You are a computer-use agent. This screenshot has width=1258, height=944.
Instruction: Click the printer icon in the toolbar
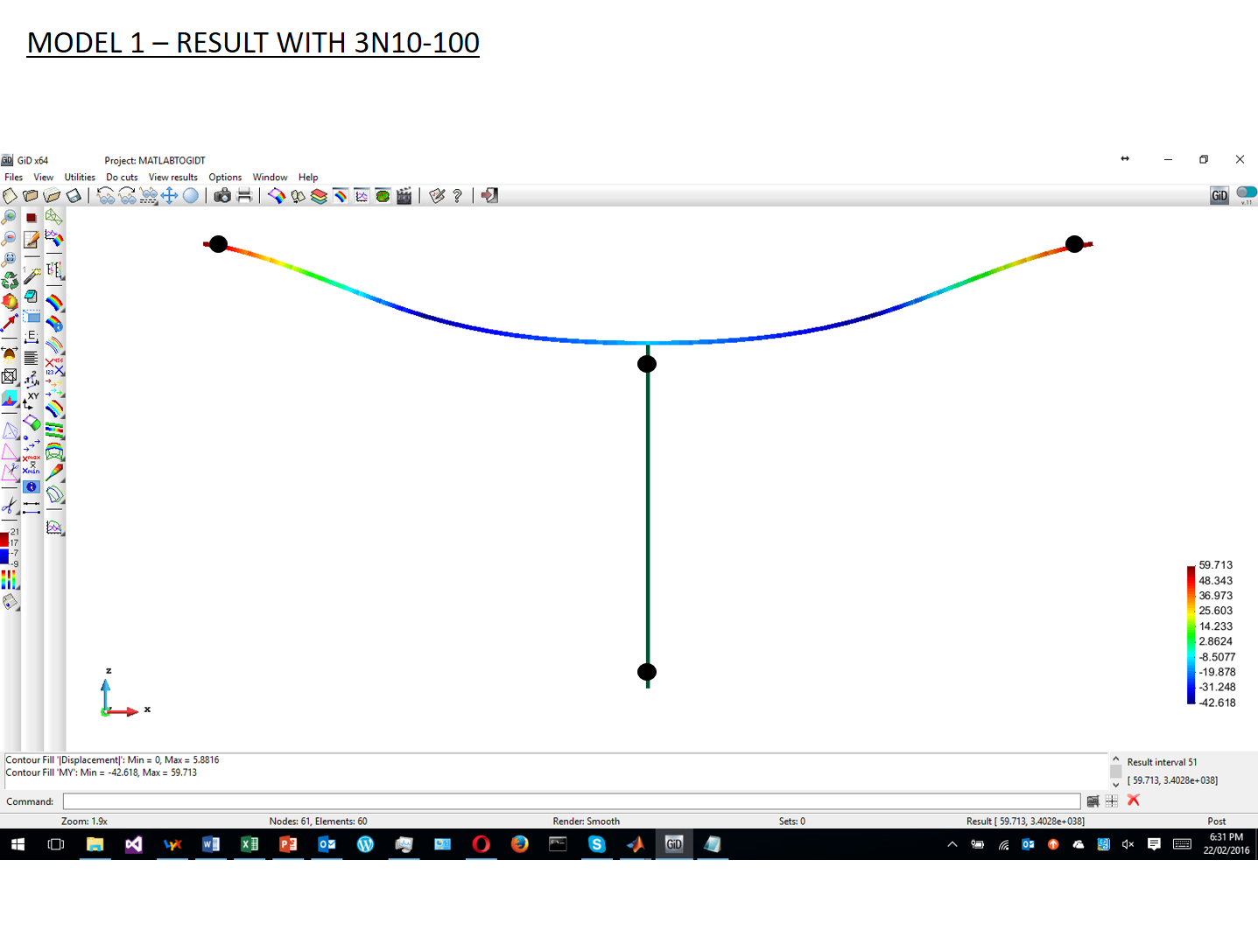tap(244, 196)
